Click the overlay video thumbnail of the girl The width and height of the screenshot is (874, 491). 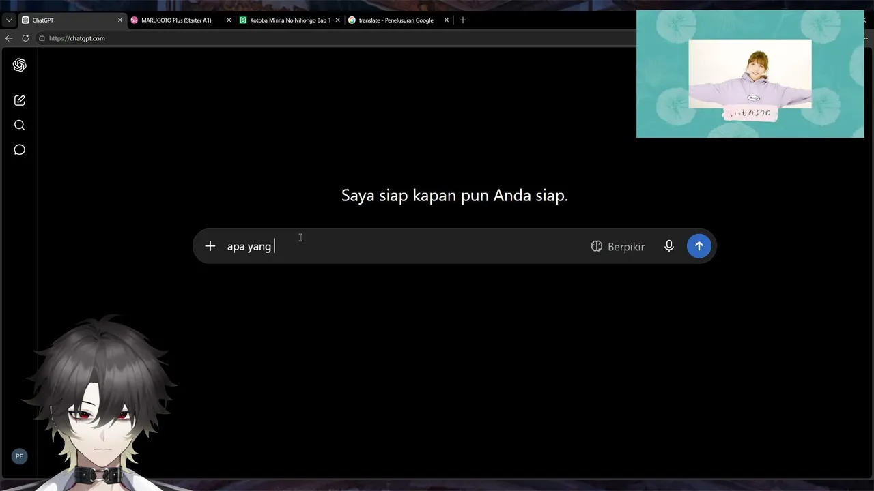(x=750, y=74)
